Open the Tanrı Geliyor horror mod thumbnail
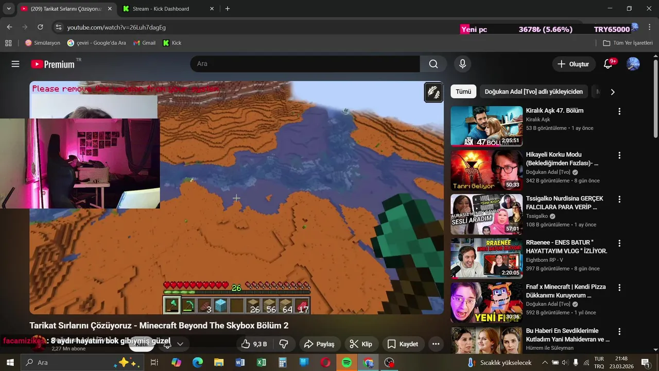The image size is (659, 371). point(487,170)
